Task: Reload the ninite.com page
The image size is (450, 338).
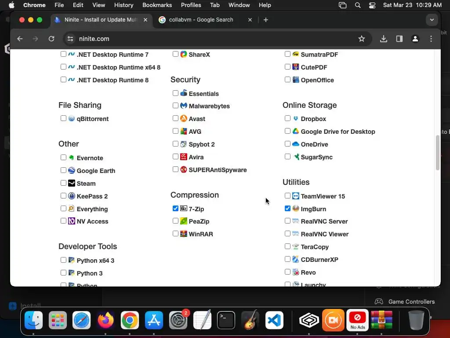Action: pyautogui.click(x=51, y=39)
